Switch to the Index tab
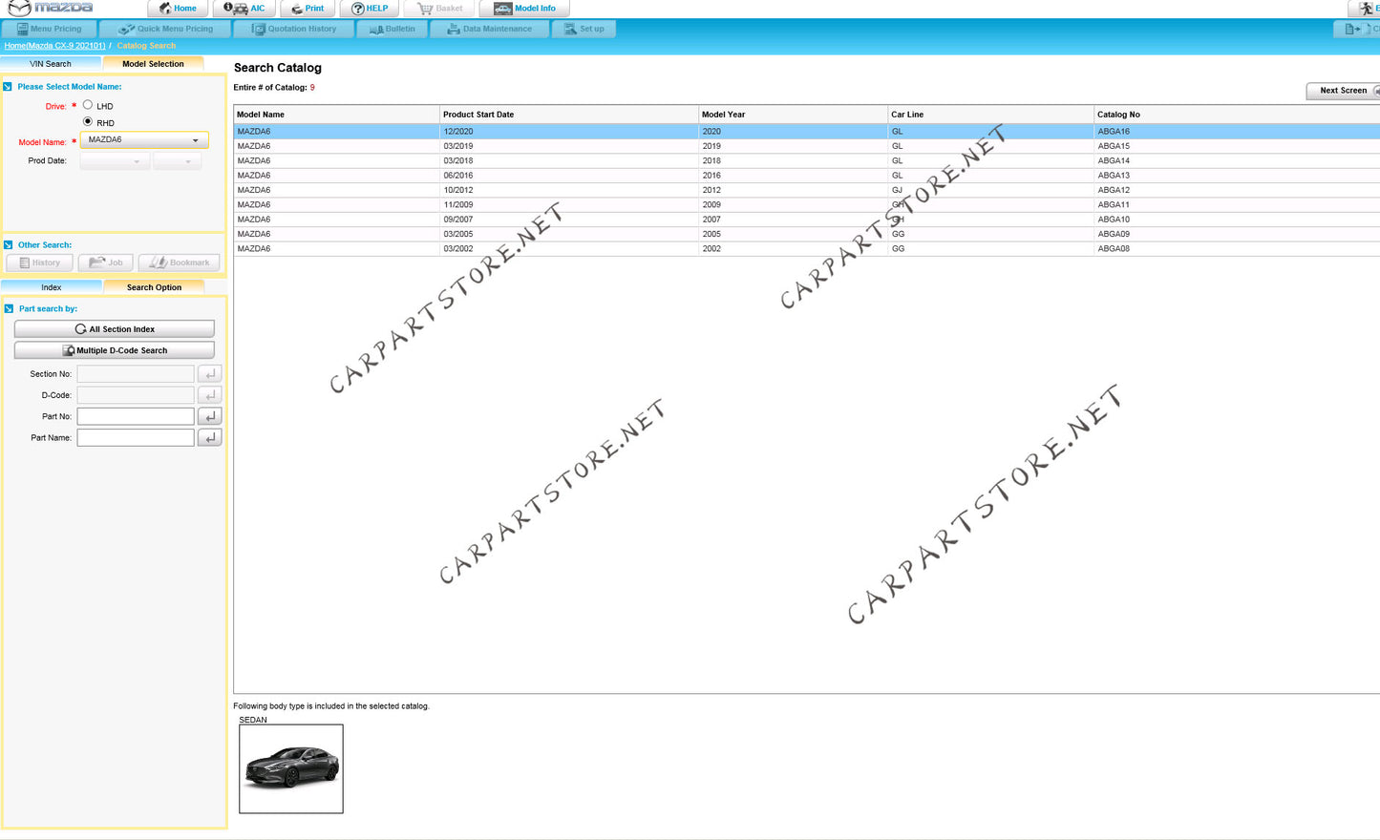 point(52,287)
